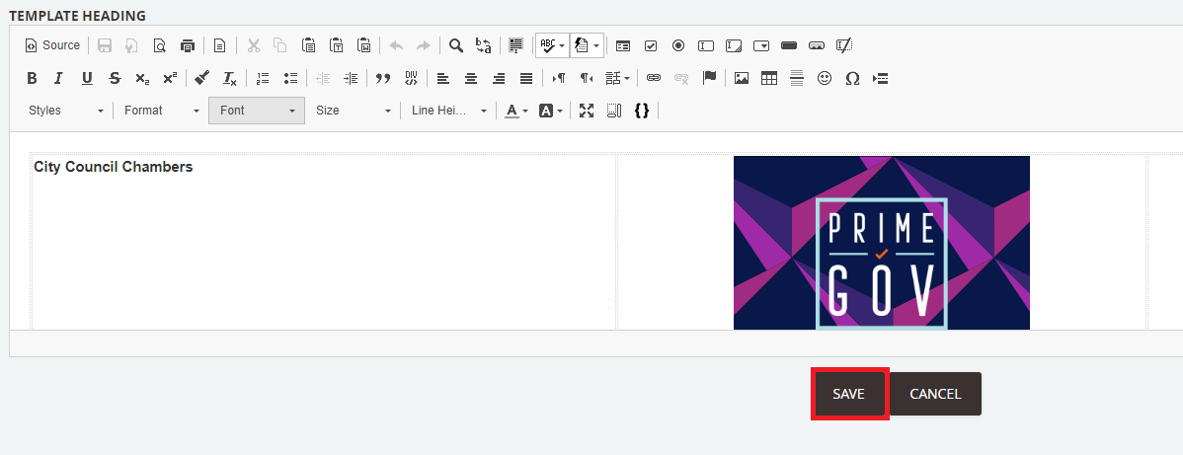Toggle Superscript formatting
The image size is (1183, 455).
pos(170,78)
